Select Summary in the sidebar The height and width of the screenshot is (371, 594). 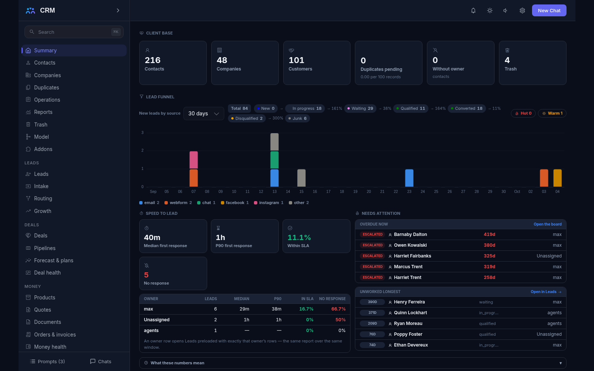pos(74,50)
